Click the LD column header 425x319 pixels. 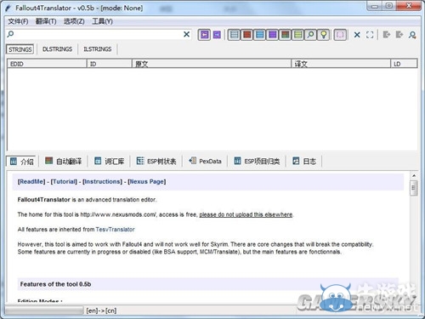click(404, 64)
